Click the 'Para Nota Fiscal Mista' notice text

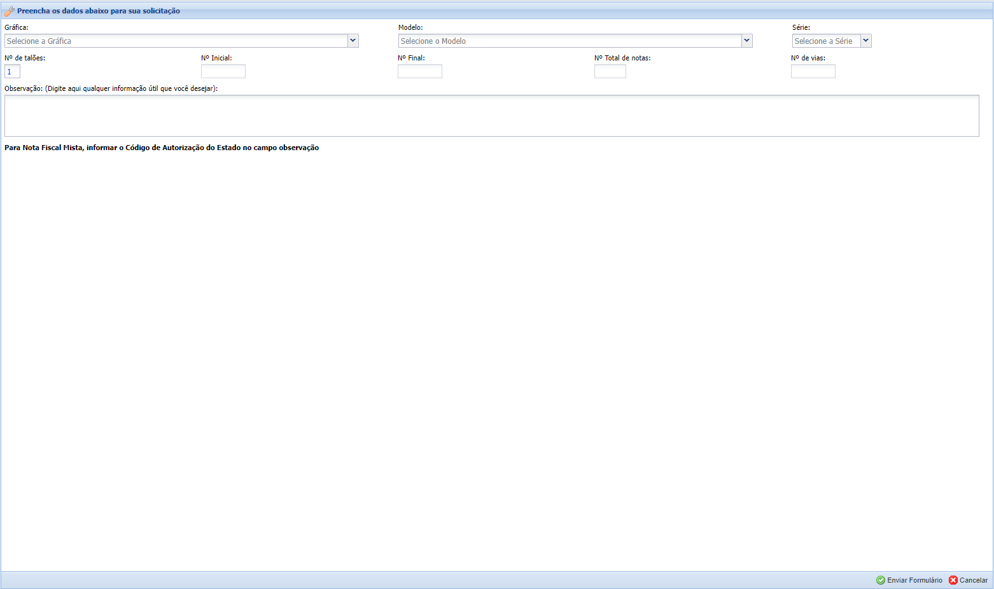[x=162, y=148]
